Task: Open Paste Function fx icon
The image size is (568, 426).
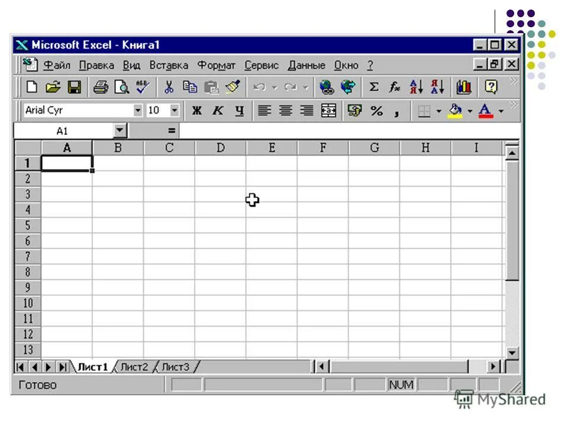Action: [x=395, y=87]
